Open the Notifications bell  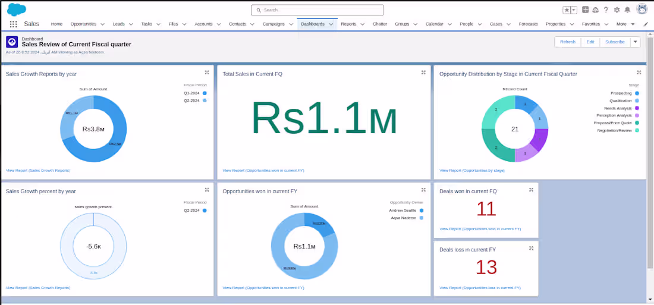627,10
